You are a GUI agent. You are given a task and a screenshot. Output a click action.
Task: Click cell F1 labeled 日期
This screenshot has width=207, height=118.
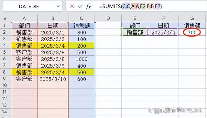pyautogui.click(x=163, y=26)
